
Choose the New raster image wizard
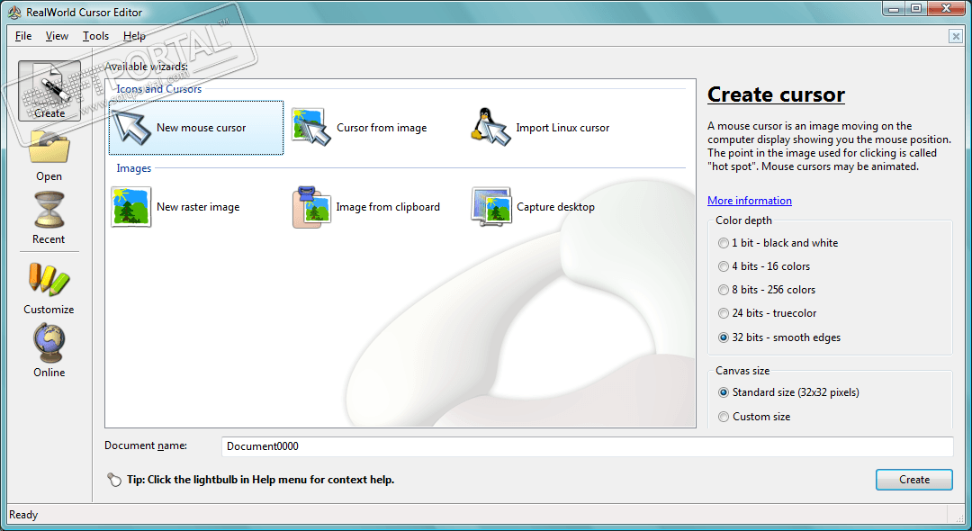point(175,207)
